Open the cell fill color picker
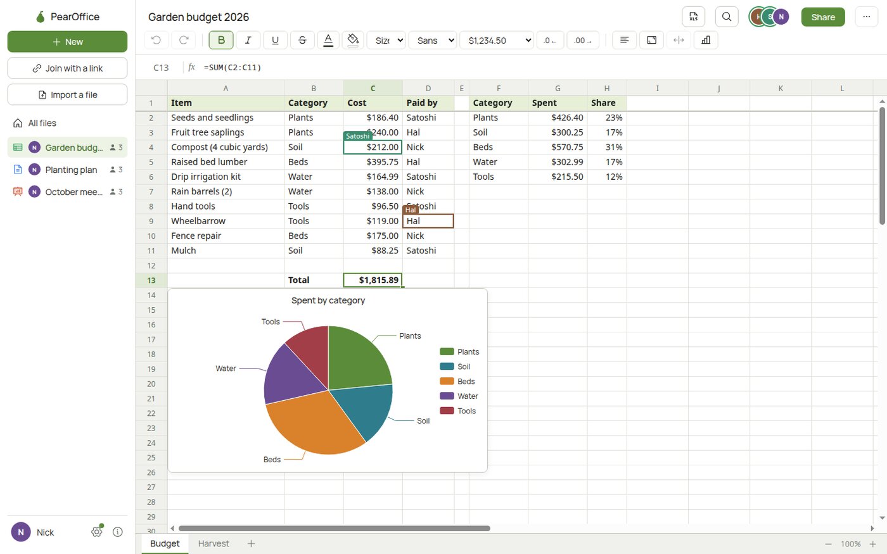 pos(353,40)
